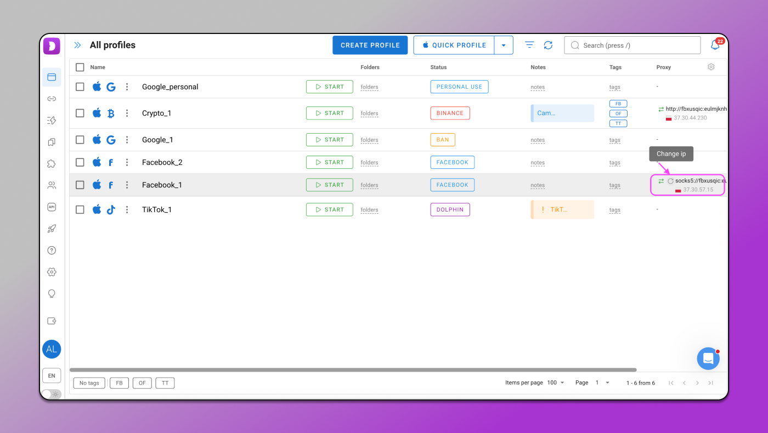Click the Change IP icon for Facebook_1
Screen dimensions: 768x433
670,181
